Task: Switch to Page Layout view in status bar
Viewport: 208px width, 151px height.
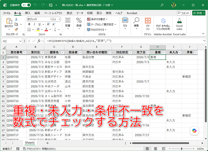Action: 156,149
